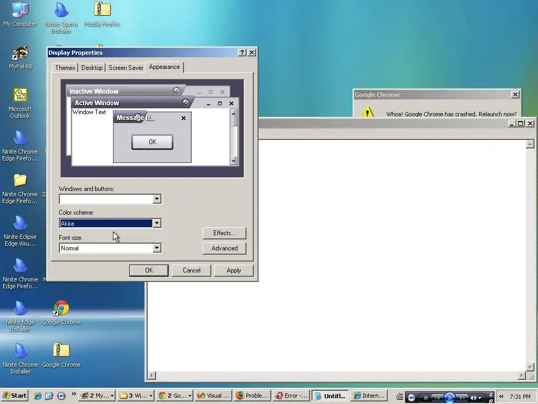Switch to the Desktop tab
This screenshot has width=538, height=404.
[91, 68]
